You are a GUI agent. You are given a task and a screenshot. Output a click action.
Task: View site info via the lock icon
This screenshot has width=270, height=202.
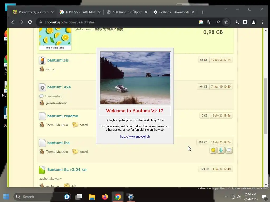pos(41,22)
